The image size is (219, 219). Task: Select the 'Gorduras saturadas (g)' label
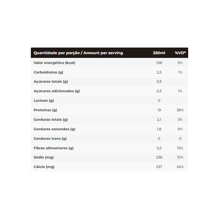[x=54, y=129]
